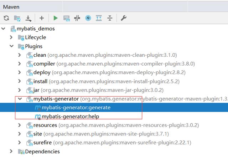The height and width of the screenshot is (164, 228).
Task: Toggle Skip Tests mode icon
Action: coord(77,18)
